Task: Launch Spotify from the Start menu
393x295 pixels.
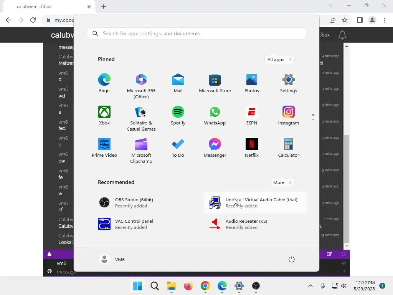Action: [x=178, y=115]
